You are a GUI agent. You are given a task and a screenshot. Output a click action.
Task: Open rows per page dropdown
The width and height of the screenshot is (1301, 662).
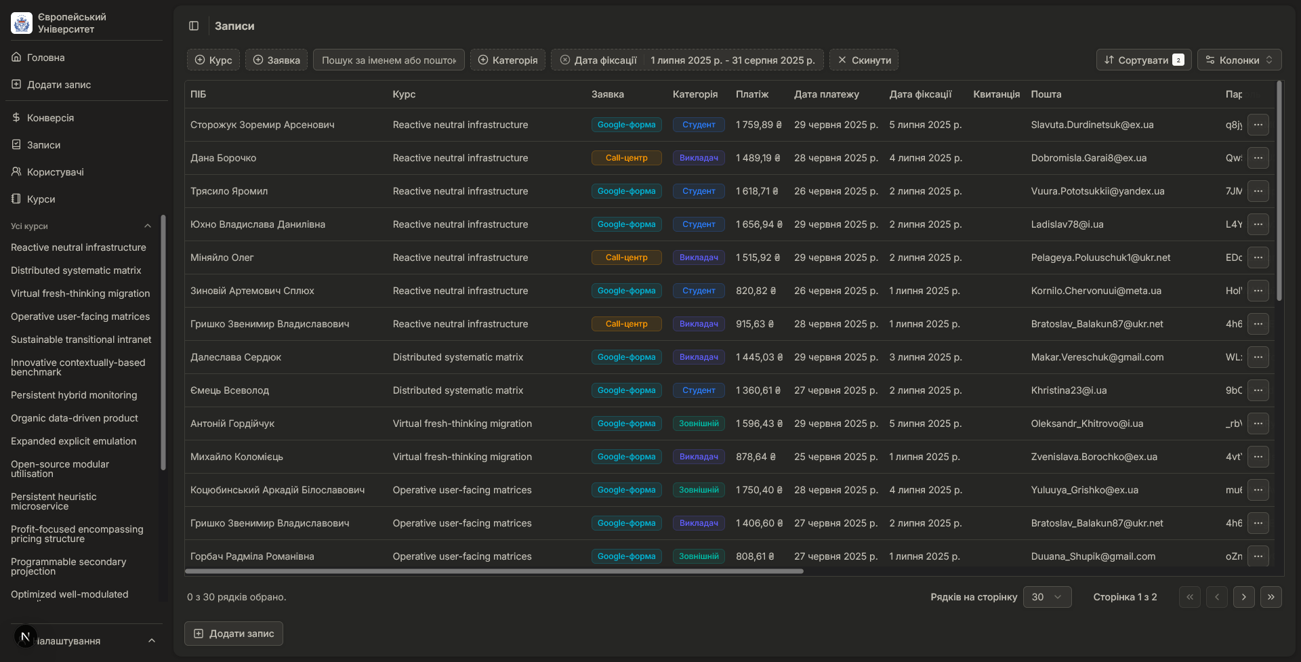tap(1047, 597)
